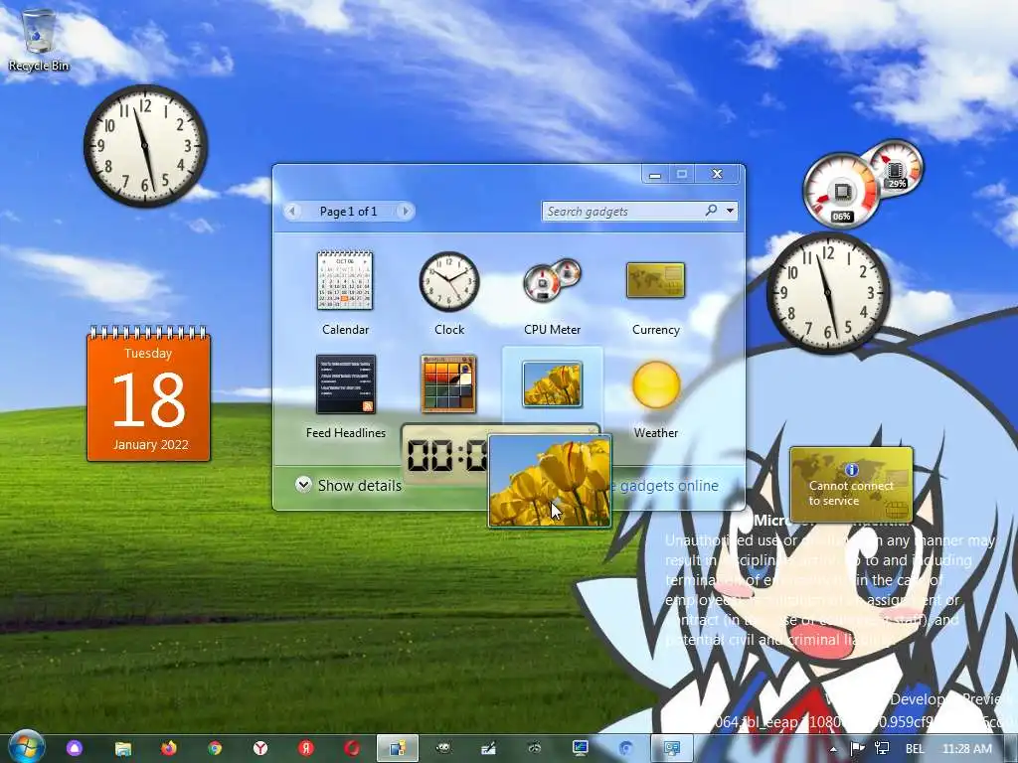Click the Clock label in gallery

pos(449,330)
